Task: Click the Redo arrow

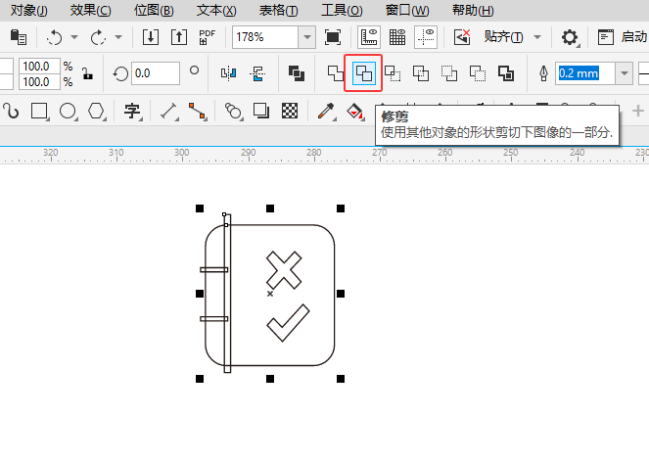Action: 98,37
